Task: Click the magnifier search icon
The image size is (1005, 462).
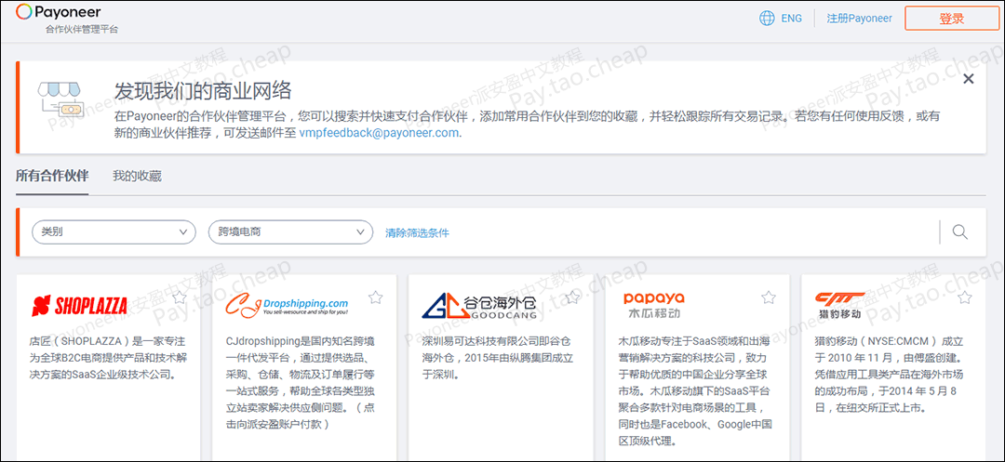Action: click(x=959, y=231)
